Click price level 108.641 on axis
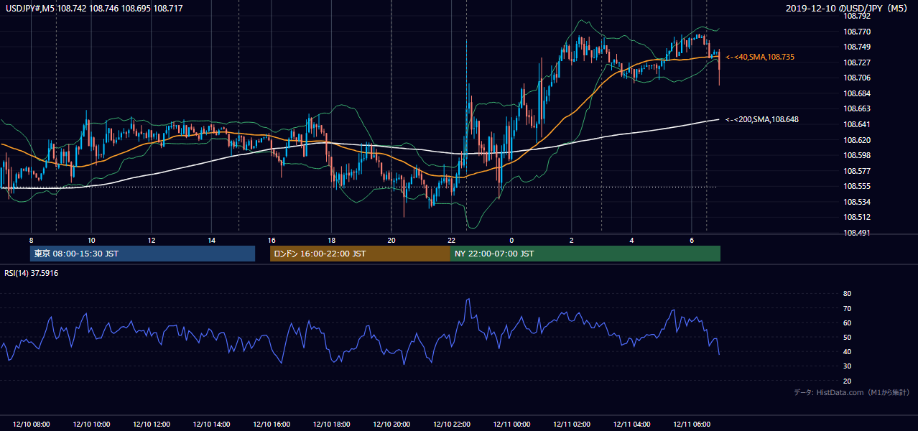Screen dimensions: 918x431 coord(856,124)
